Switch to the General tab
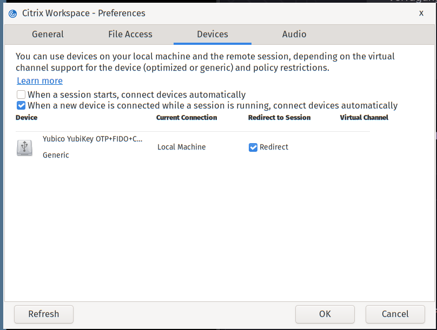 [x=48, y=34]
